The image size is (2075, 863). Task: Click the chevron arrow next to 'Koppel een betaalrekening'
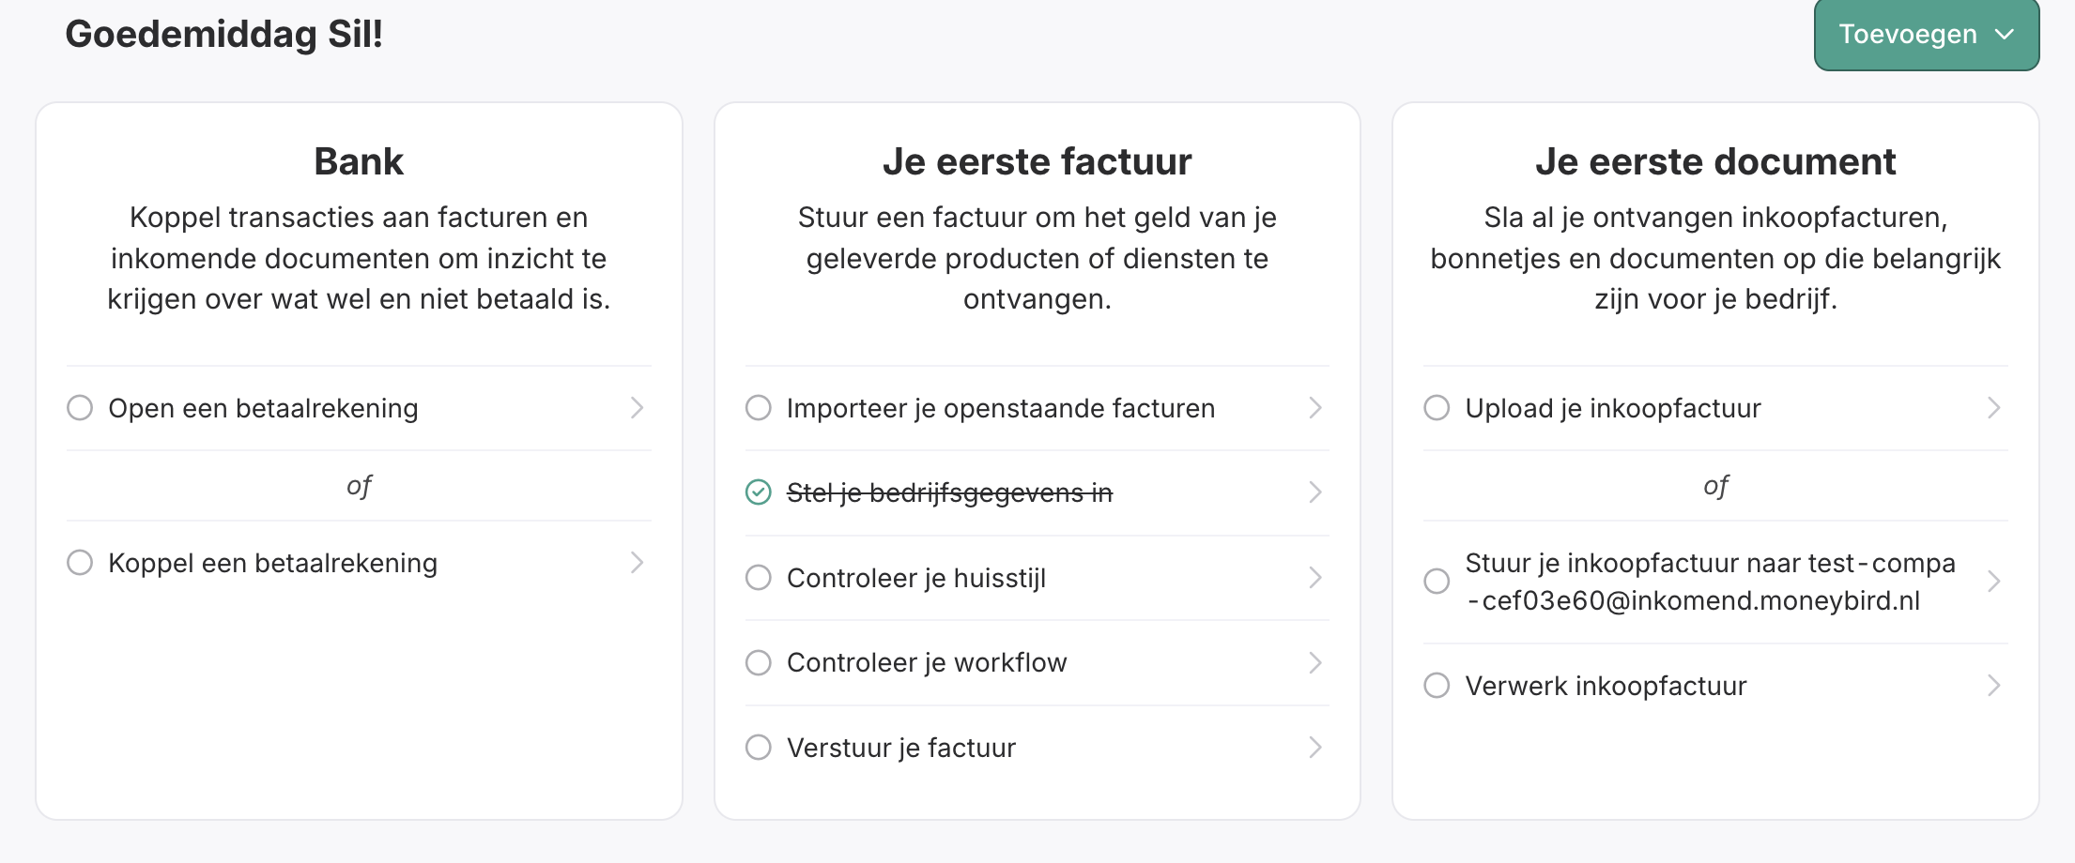point(637,563)
